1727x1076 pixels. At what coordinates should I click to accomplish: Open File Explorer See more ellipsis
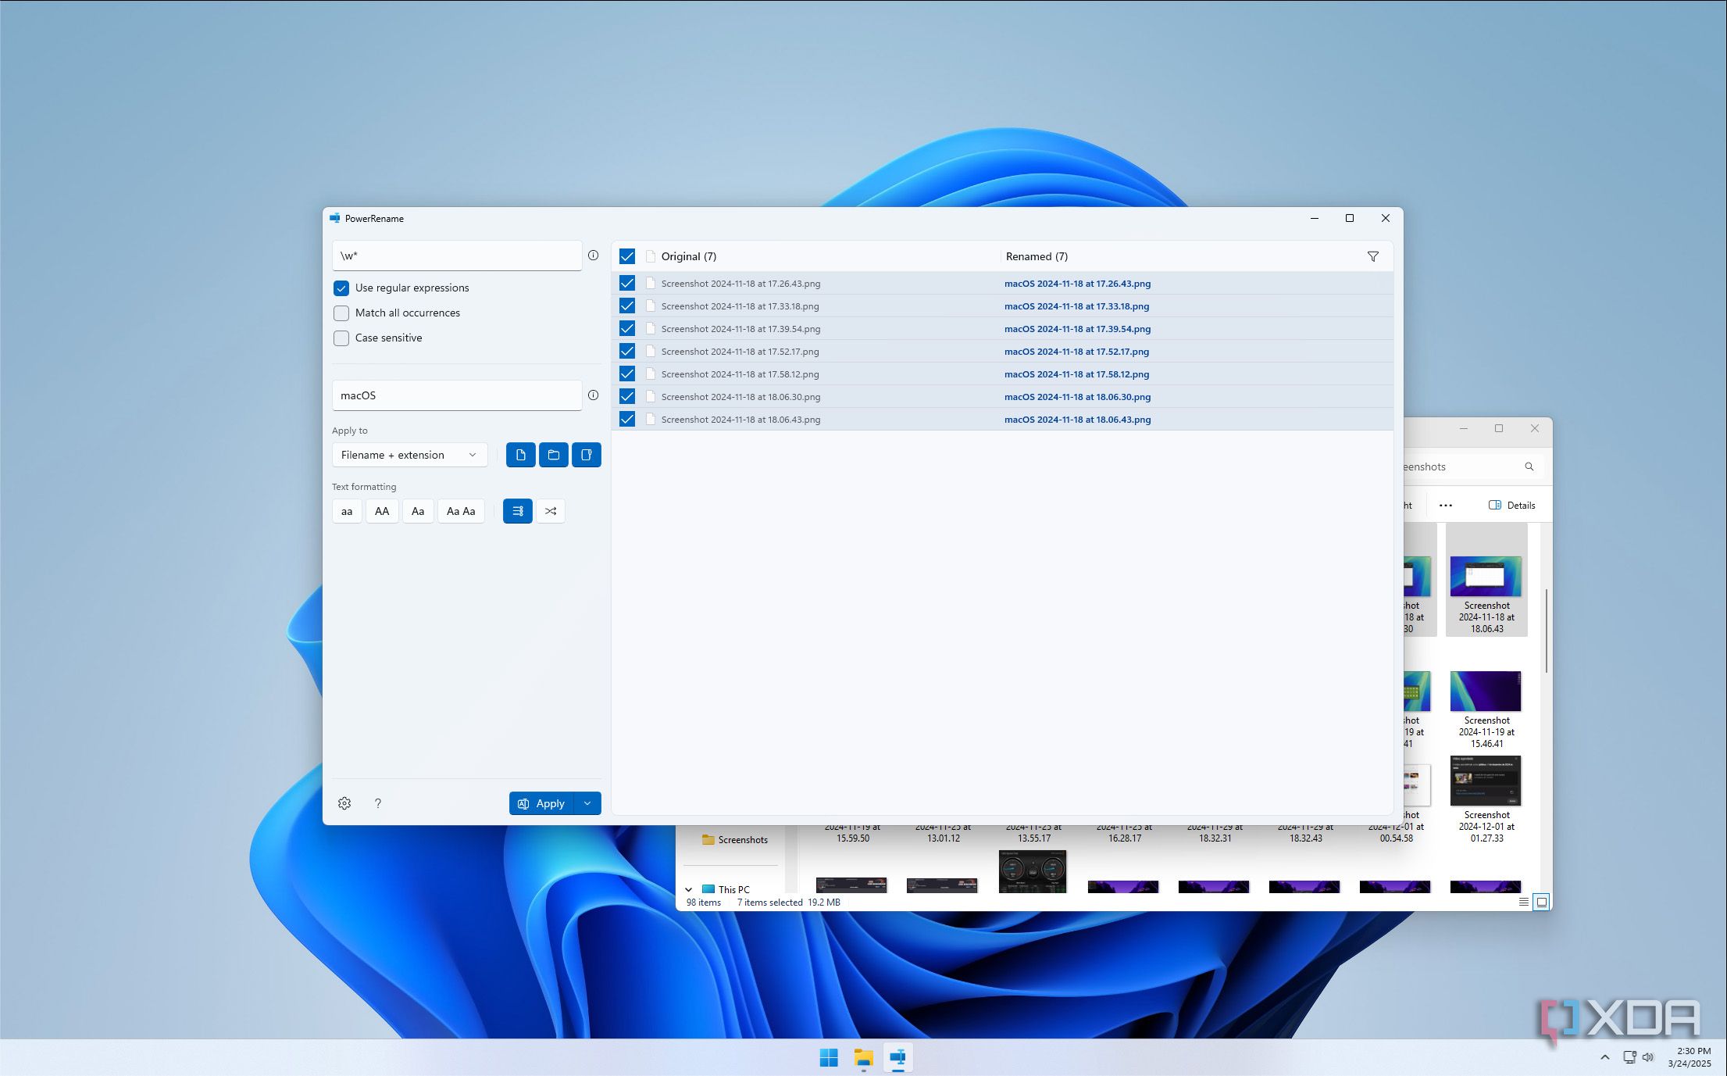pyautogui.click(x=1446, y=506)
